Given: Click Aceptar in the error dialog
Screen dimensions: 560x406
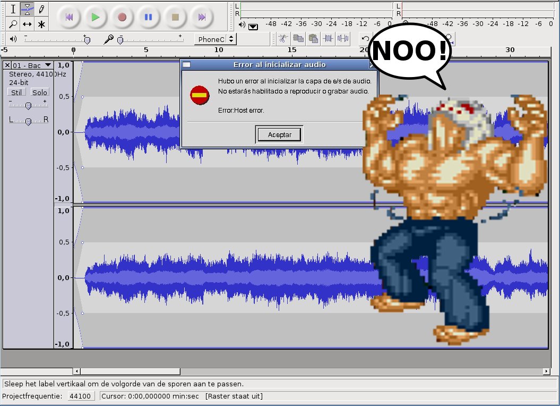Looking at the screenshot, I should coord(279,135).
